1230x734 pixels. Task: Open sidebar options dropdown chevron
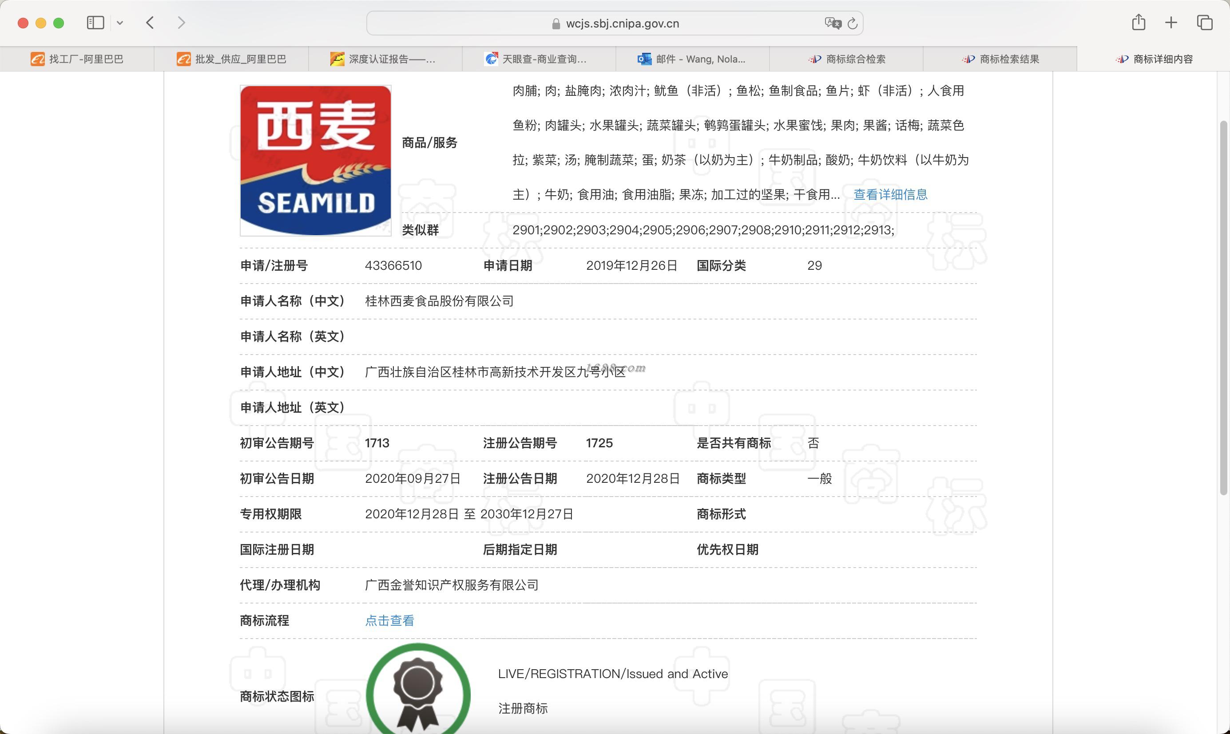pyautogui.click(x=120, y=23)
